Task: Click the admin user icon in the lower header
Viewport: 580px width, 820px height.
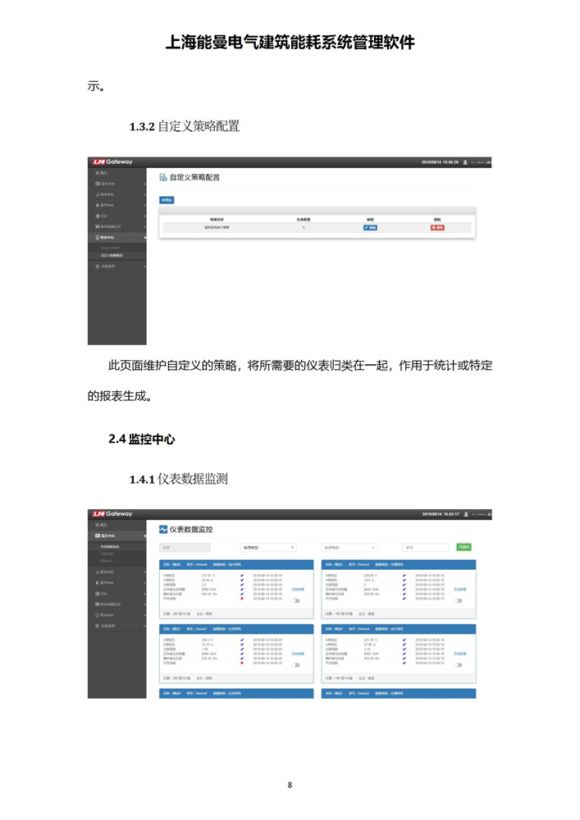Action: 465,514
